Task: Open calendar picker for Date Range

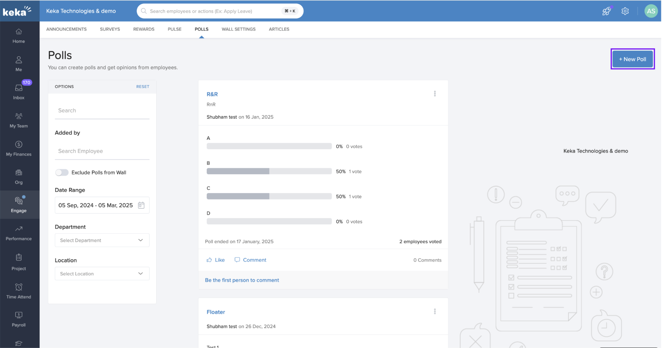Action: point(141,205)
